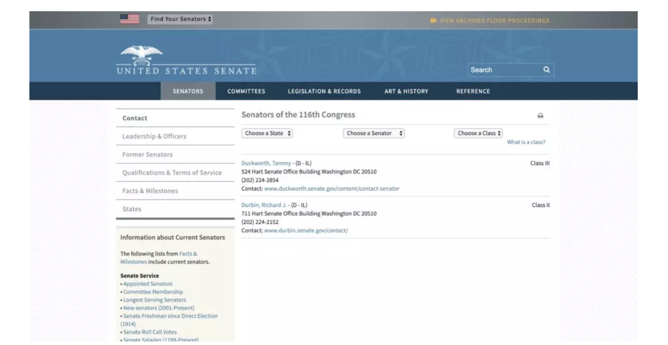Image resolution: width=668 pixels, height=345 pixels.
Task: Click the printer icon
Action: (540, 116)
